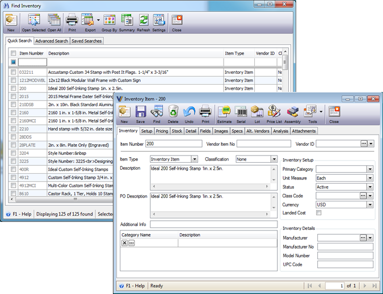Check the box for item 200 row
This screenshot has height=294, width=383.
pyautogui.click(x=14, y=88)
